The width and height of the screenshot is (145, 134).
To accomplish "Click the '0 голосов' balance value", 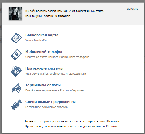I will [x=63, y=16].
